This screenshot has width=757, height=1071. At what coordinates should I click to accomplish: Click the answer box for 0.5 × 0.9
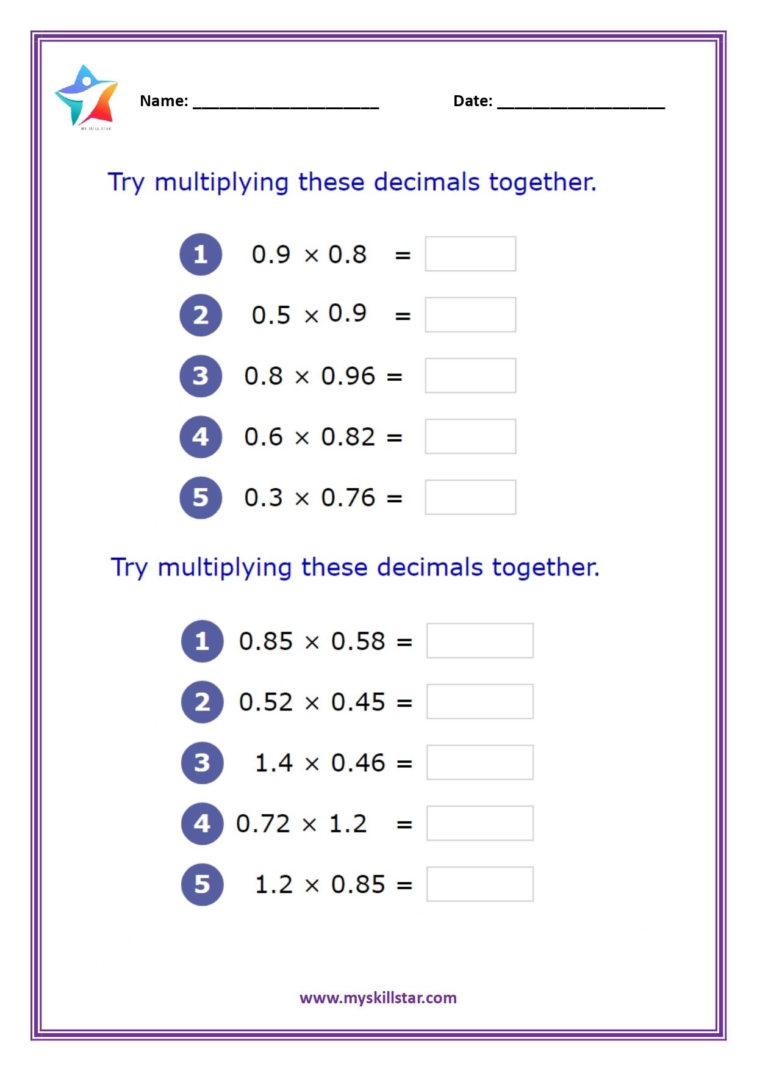470,315
